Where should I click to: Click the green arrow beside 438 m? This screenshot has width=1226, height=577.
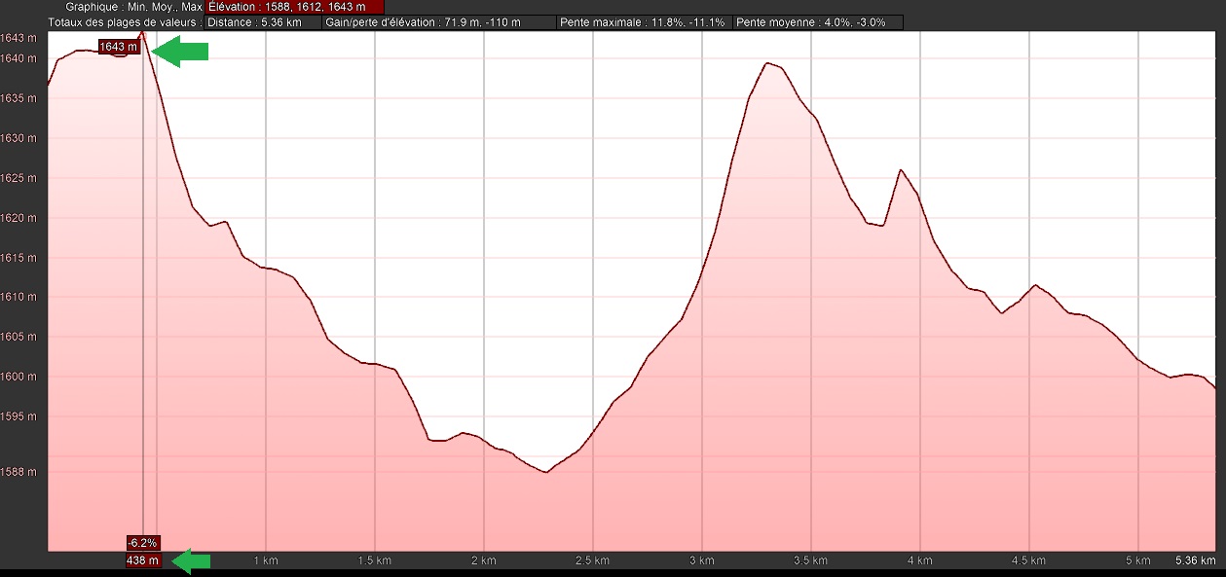click(x=191, y=560)
